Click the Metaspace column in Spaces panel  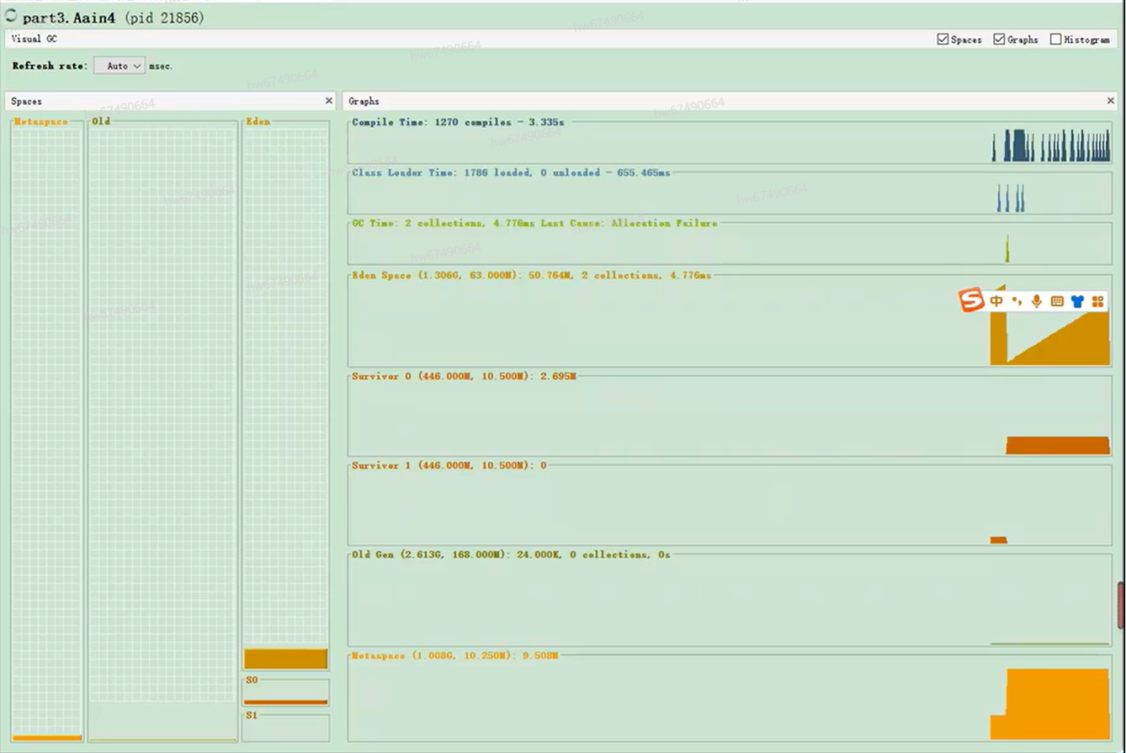(47, 432)
